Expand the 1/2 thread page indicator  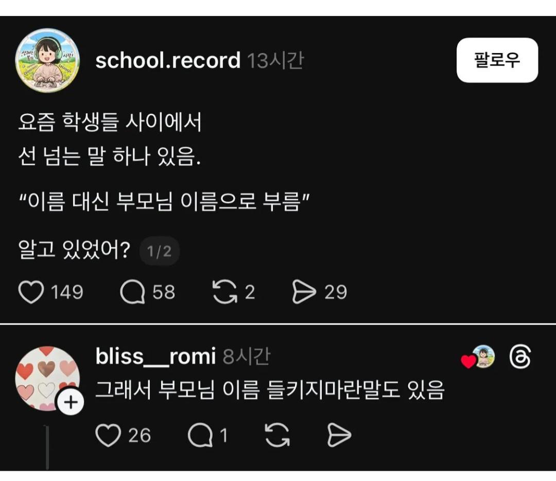(160, 252)
